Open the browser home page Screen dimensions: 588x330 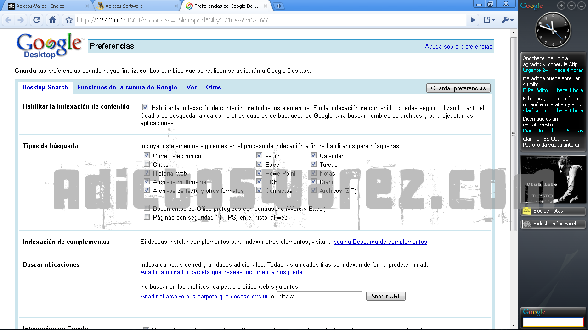tap(52, 20)
